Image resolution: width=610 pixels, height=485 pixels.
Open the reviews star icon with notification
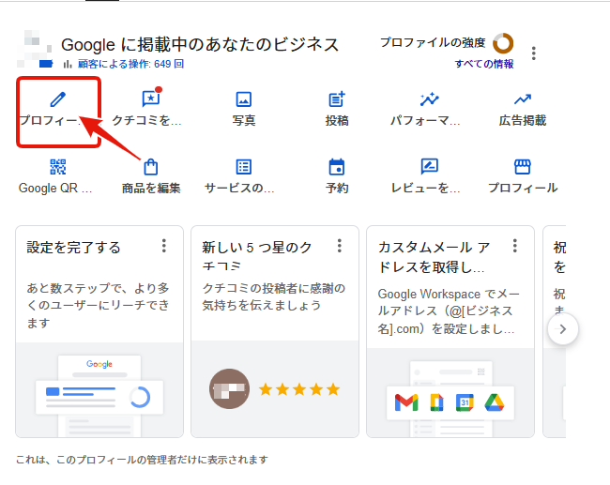click(x=150, y=99)
